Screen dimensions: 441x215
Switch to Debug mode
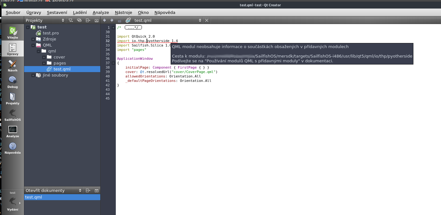[13, 82]
